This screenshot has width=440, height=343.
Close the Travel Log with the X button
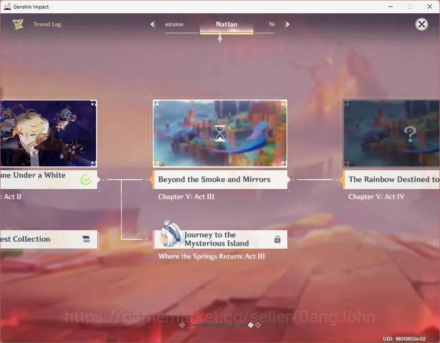(x=422, y=24)
